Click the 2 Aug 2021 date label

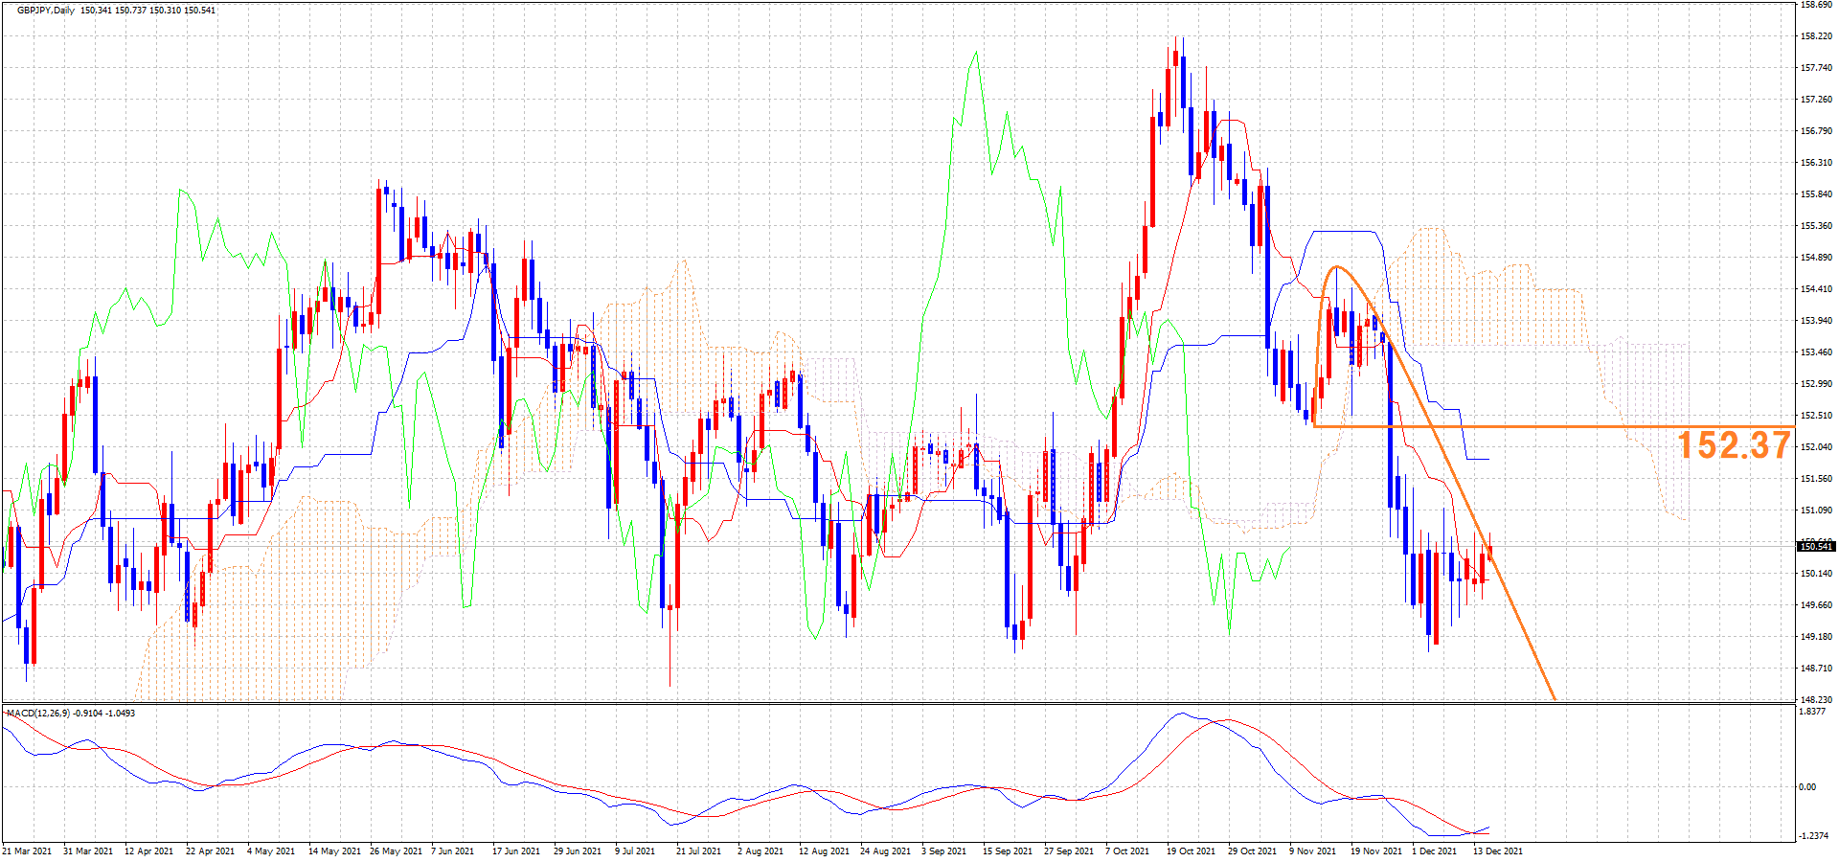pyautogui.click(x=761, y=851)
